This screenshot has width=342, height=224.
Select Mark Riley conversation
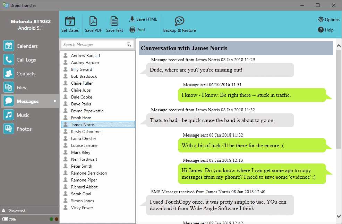coord(98,152)
